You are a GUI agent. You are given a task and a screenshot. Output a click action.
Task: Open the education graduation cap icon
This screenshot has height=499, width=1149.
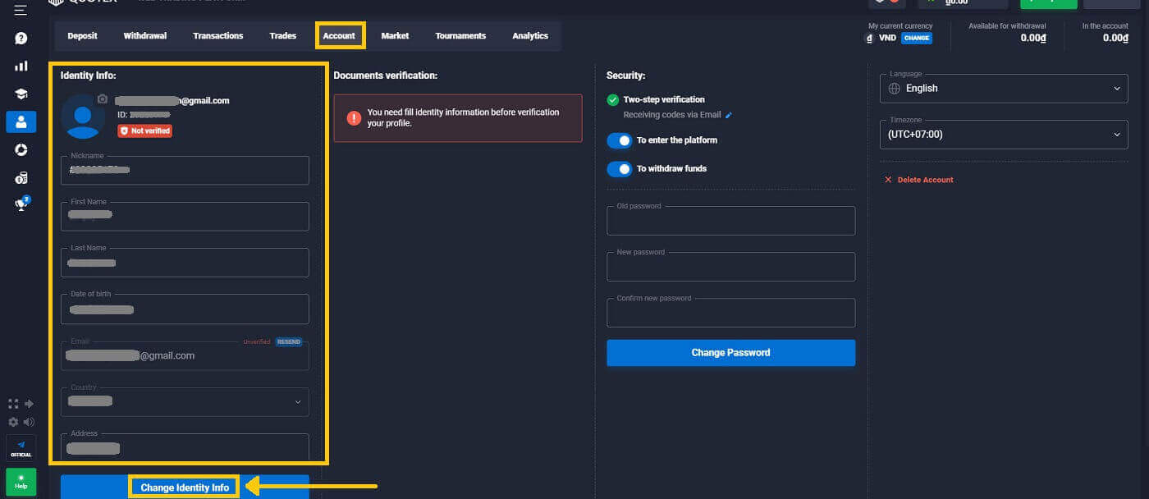click(x=21, y=94)
